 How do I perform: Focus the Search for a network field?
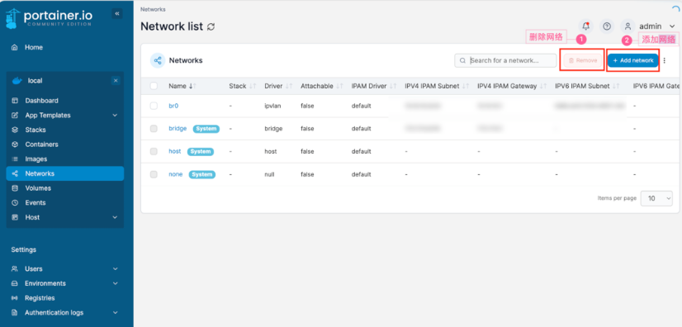505,60
